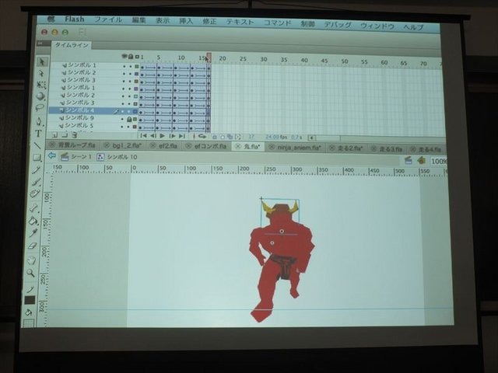Image resolution: width=498 pixels, height=373 pixels.
Task: Select the Rectangle tool
Action: pyautogui.click(x=37, y=157)
